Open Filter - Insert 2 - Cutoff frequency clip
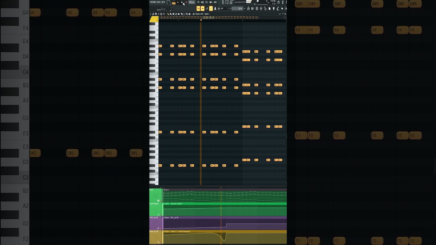This screenshot has height=245, width=436. point(165,231)
